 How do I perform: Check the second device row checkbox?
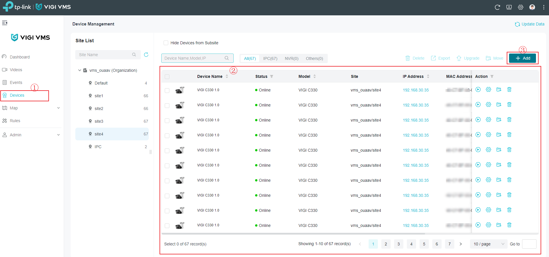[x=167, y=106]
